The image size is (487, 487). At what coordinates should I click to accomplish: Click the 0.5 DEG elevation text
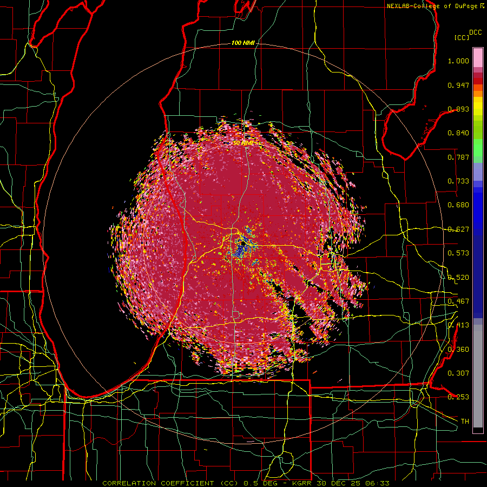pos(260,483)
